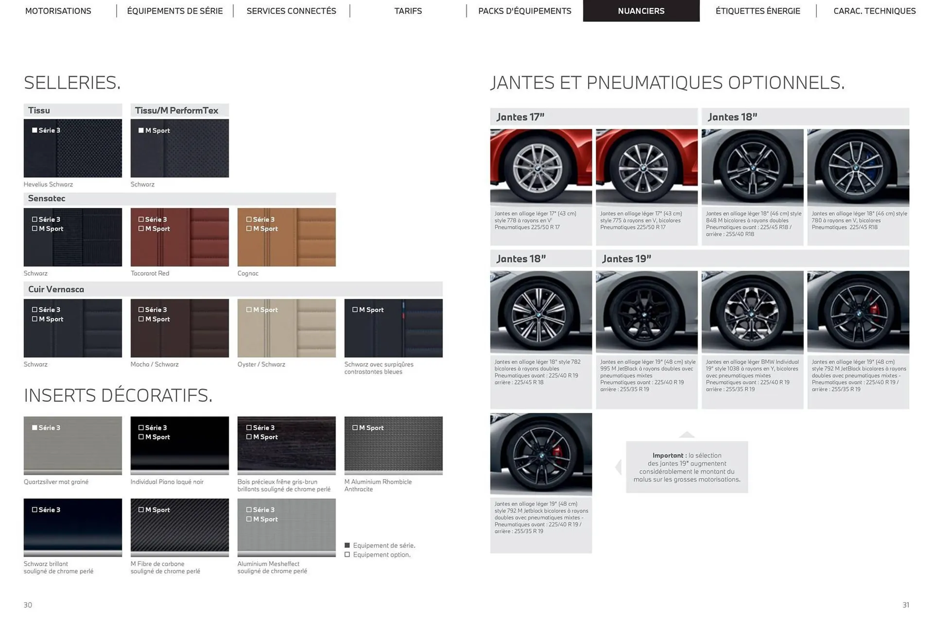The height and width of the screenshot is (626, 933).
Task: View the BMW Individual style 1038 wheel
Action: click(752, 312)
